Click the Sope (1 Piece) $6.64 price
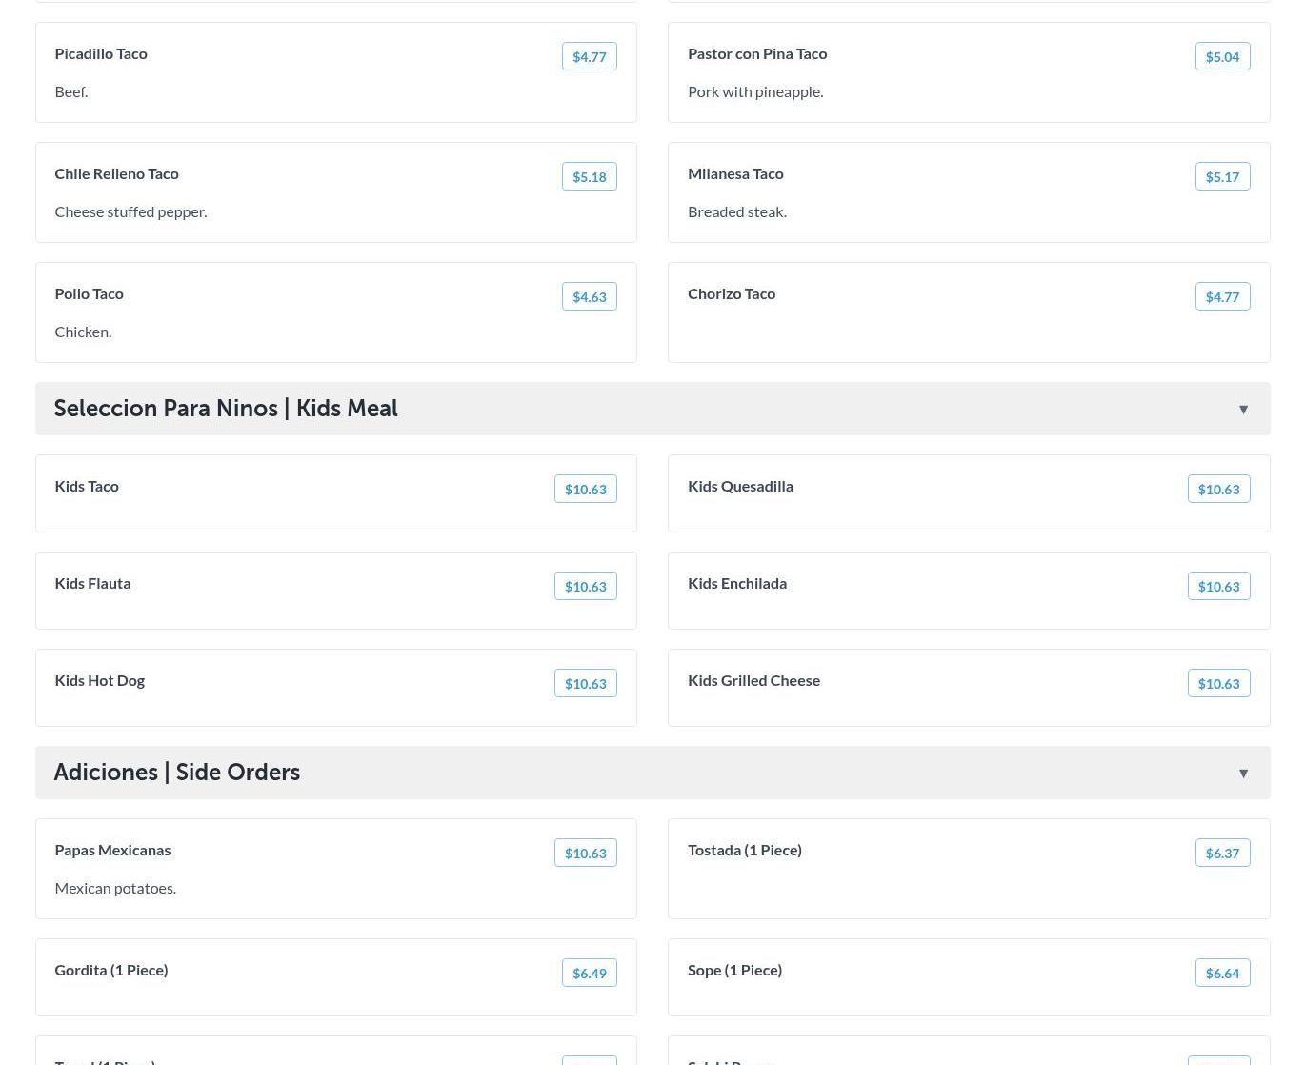 click(x=1222, y=974)
